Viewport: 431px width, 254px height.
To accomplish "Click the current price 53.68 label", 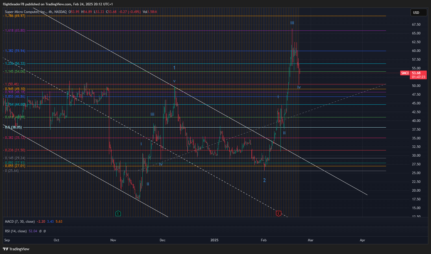I will [416, 73].
